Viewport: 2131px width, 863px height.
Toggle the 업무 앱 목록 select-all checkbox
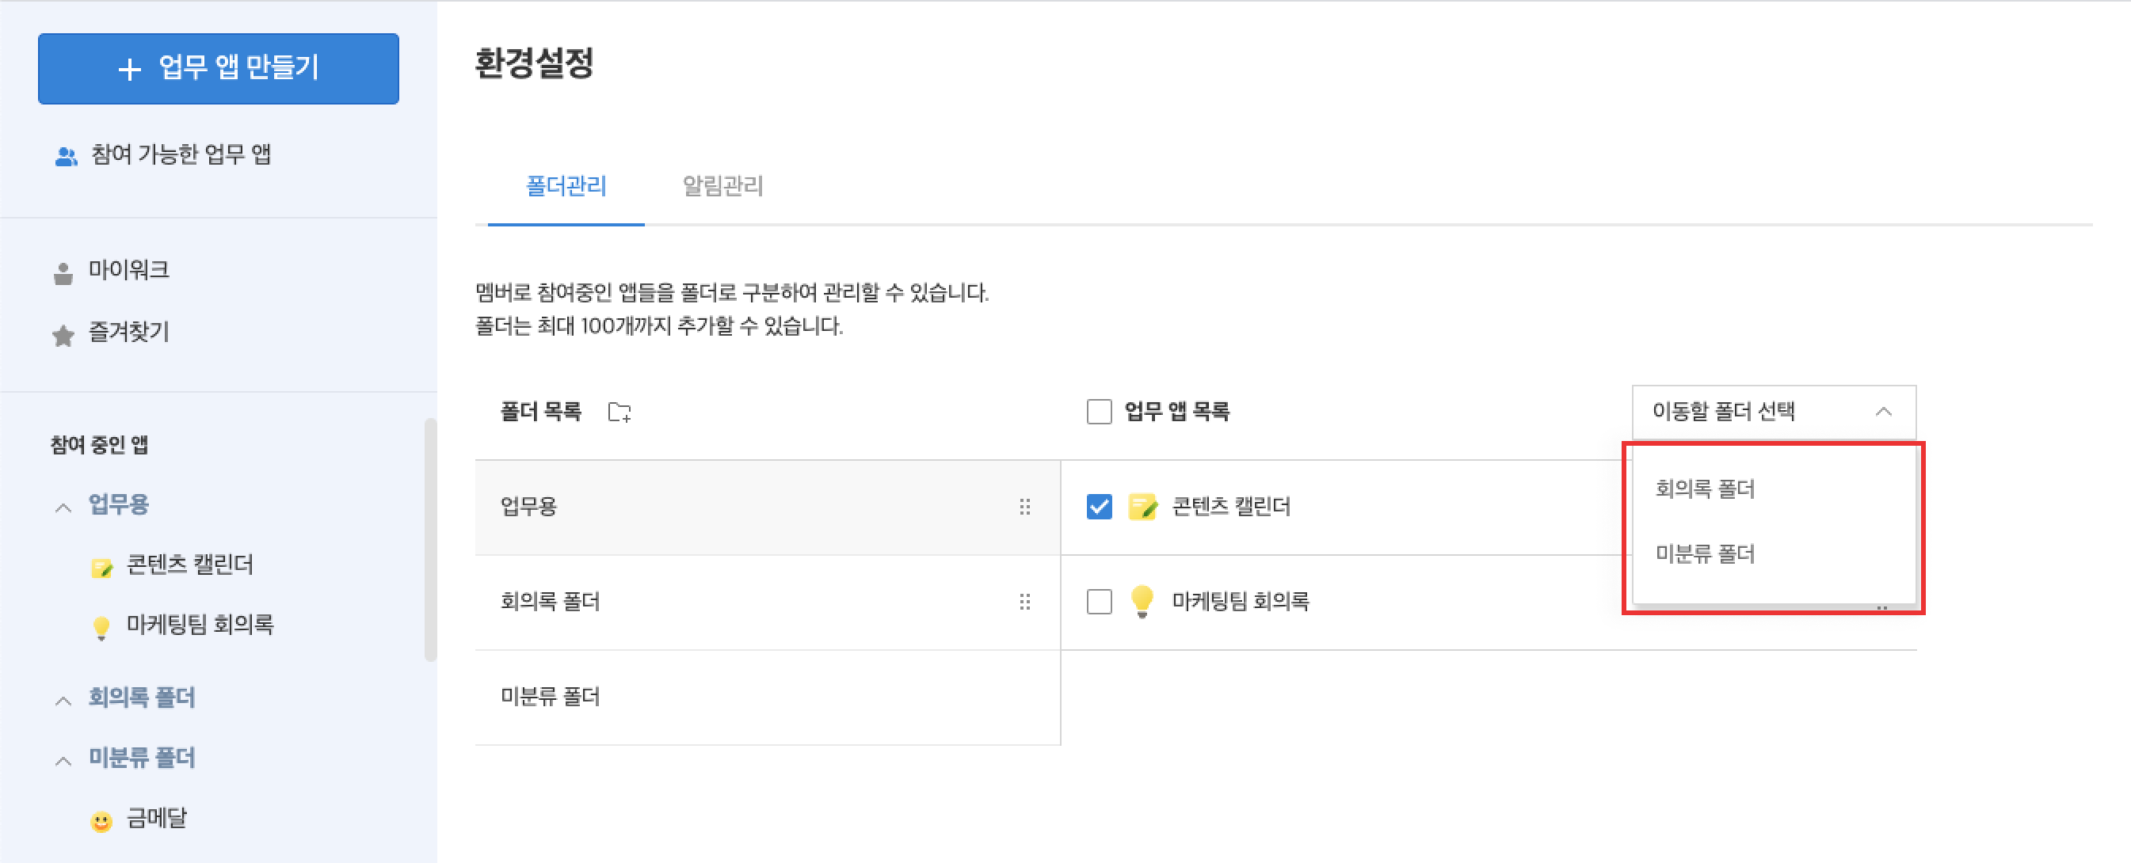pyautogui.click(x=1099, y=412)
